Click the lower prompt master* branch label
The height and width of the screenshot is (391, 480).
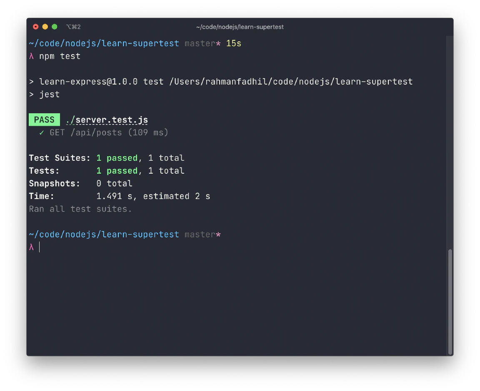[202, 235]
